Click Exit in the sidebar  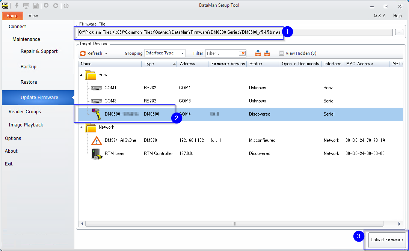point(9,164)
